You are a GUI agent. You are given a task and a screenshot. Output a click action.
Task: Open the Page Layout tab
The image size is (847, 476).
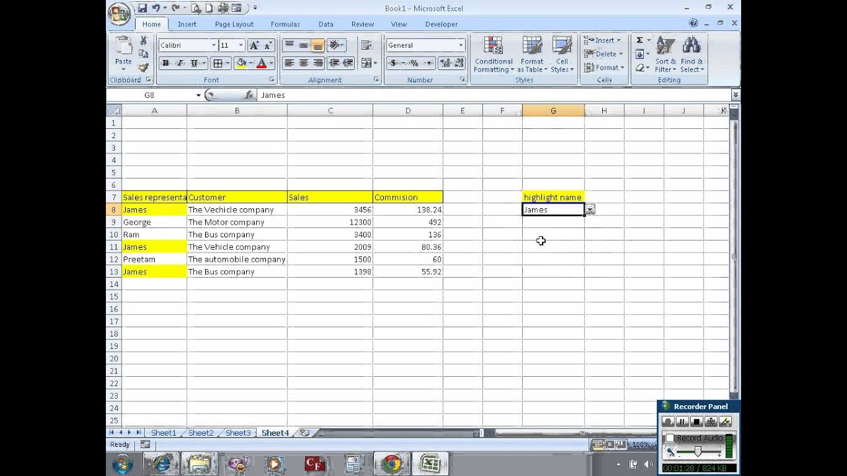pos(234,24)
